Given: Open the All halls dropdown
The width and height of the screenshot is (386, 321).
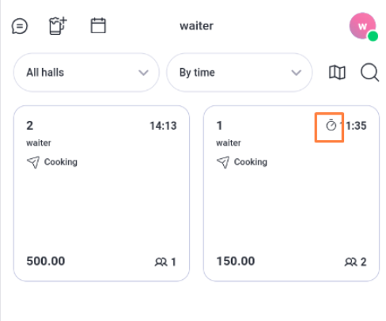Looking at the screenshot, I should [x=86, y=73].
